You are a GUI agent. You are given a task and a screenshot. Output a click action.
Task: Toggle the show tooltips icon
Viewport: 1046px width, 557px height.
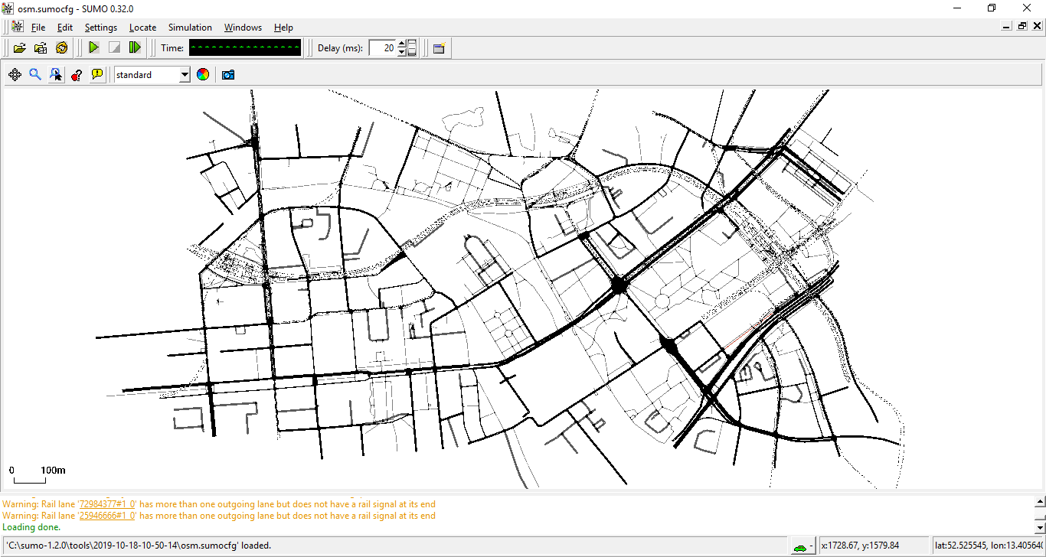coord(97,75)
